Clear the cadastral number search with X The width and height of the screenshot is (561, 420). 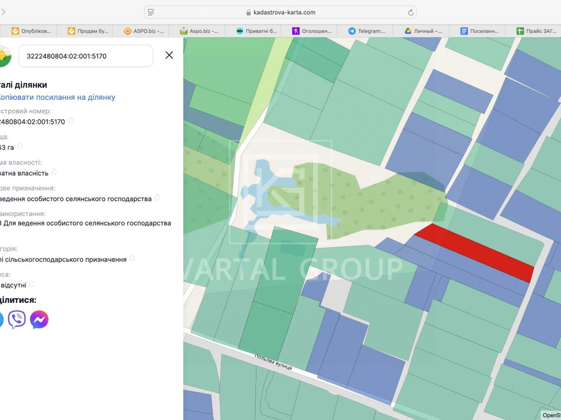click(169, 55)
